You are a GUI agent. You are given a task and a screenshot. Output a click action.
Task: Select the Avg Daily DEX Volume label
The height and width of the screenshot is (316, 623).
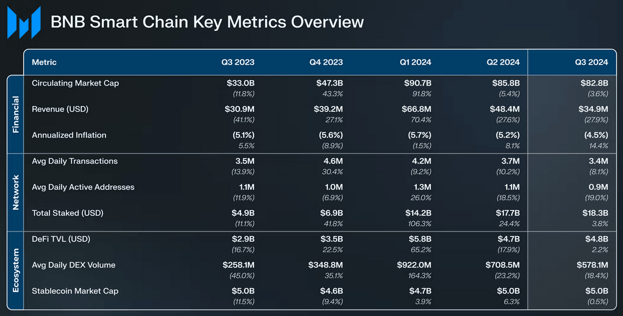[73, 265]
